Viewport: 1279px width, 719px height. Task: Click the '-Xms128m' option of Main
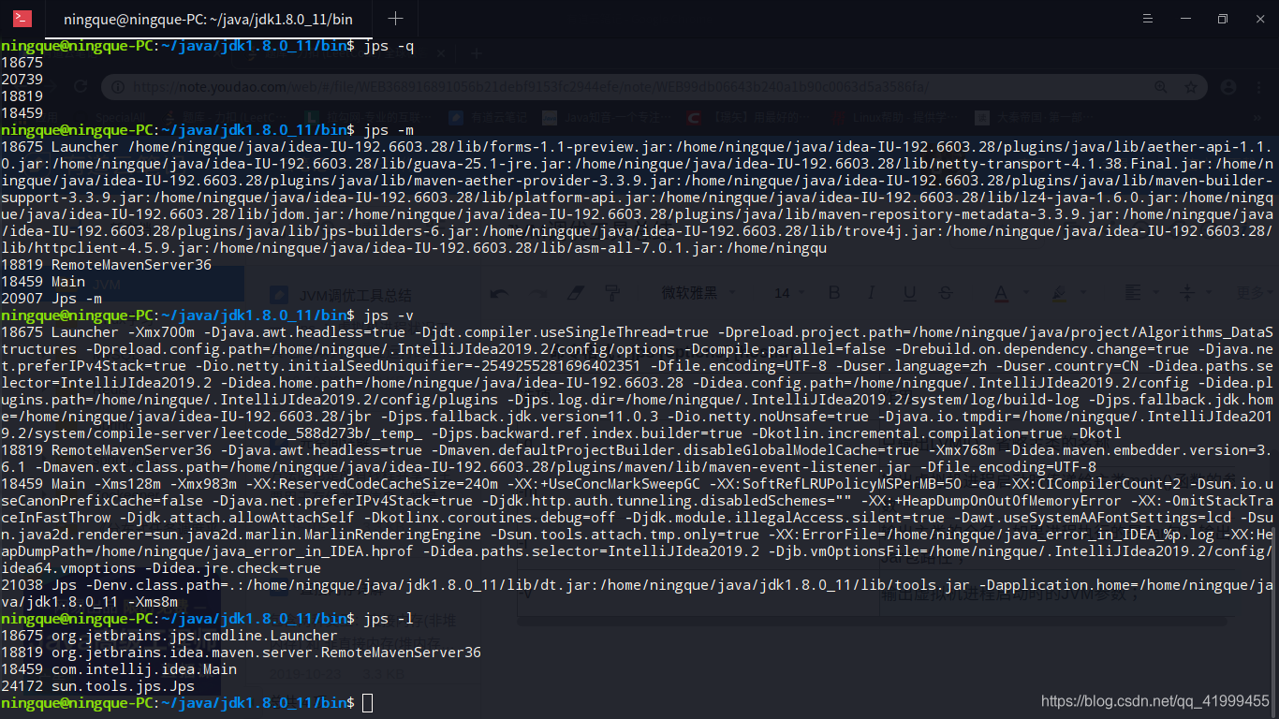pyautogui.click(x=127, y=484)
